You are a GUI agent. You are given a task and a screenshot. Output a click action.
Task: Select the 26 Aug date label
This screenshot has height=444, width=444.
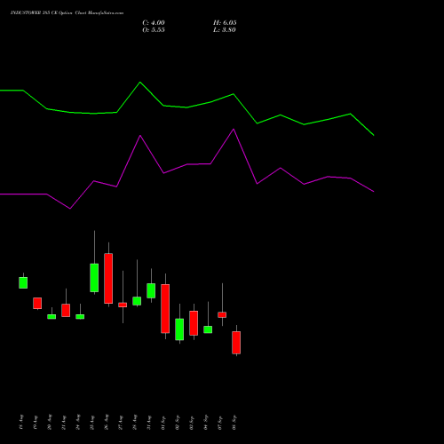(x=106, y=423)
